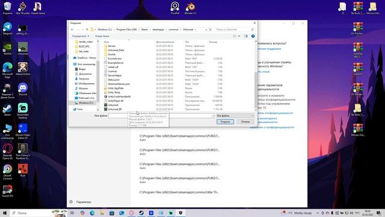The height and width of the screenshot is (217, 385).
Task: Select the Unturned_BE application file
Action: click(x=115, y=109)
